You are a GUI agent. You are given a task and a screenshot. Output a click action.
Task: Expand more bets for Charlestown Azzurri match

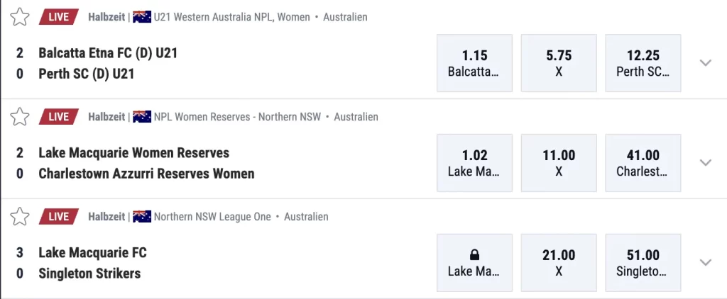(x=705, y=163)
